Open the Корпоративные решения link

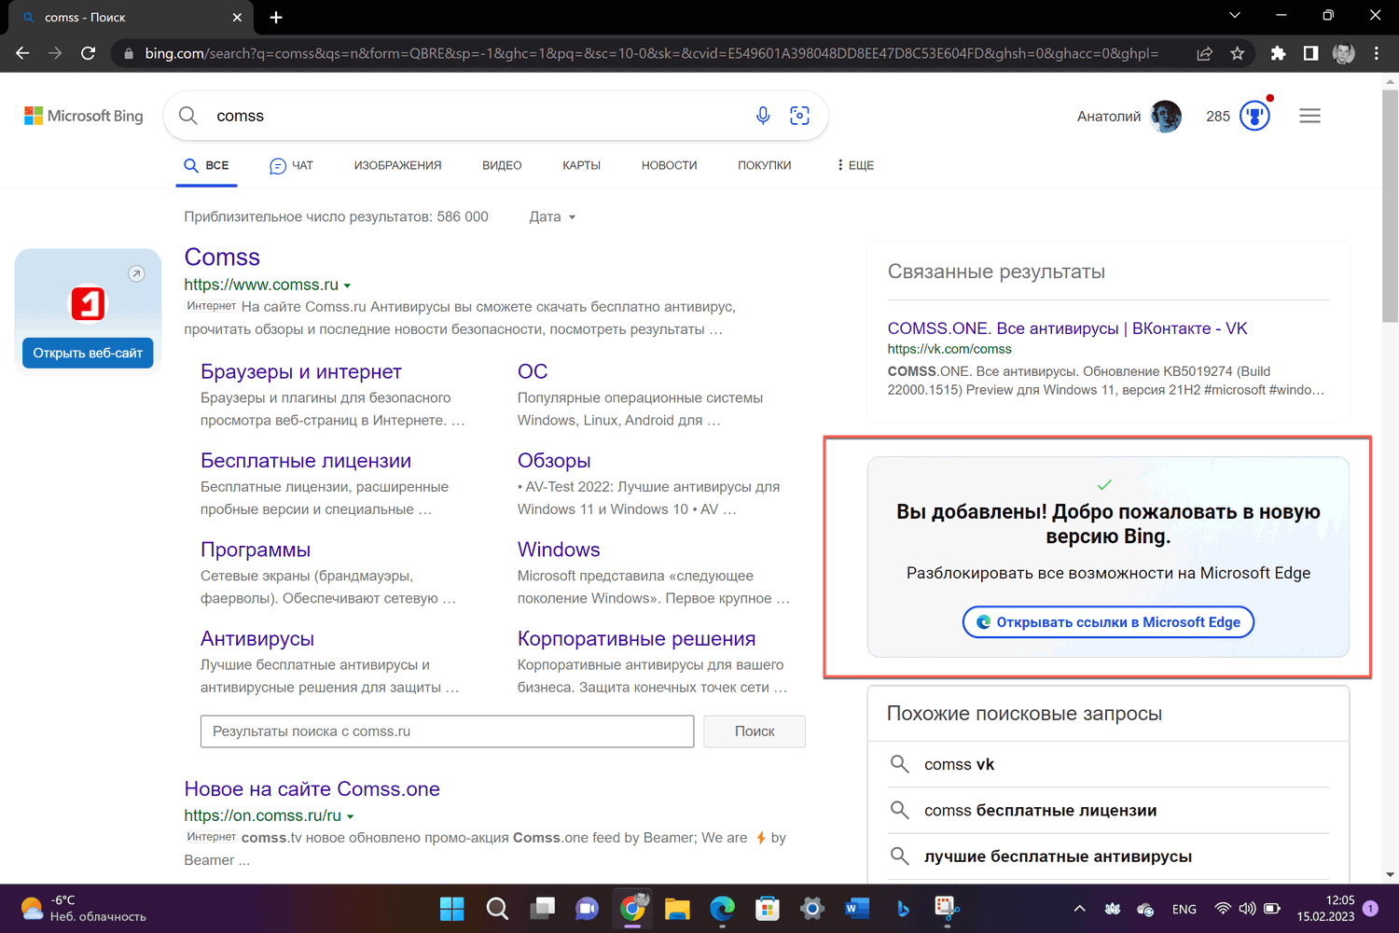636,639
